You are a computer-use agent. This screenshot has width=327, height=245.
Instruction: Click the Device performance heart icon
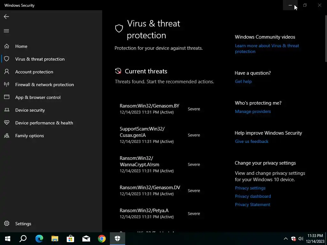pyautogui.click(x=7, y=122)
